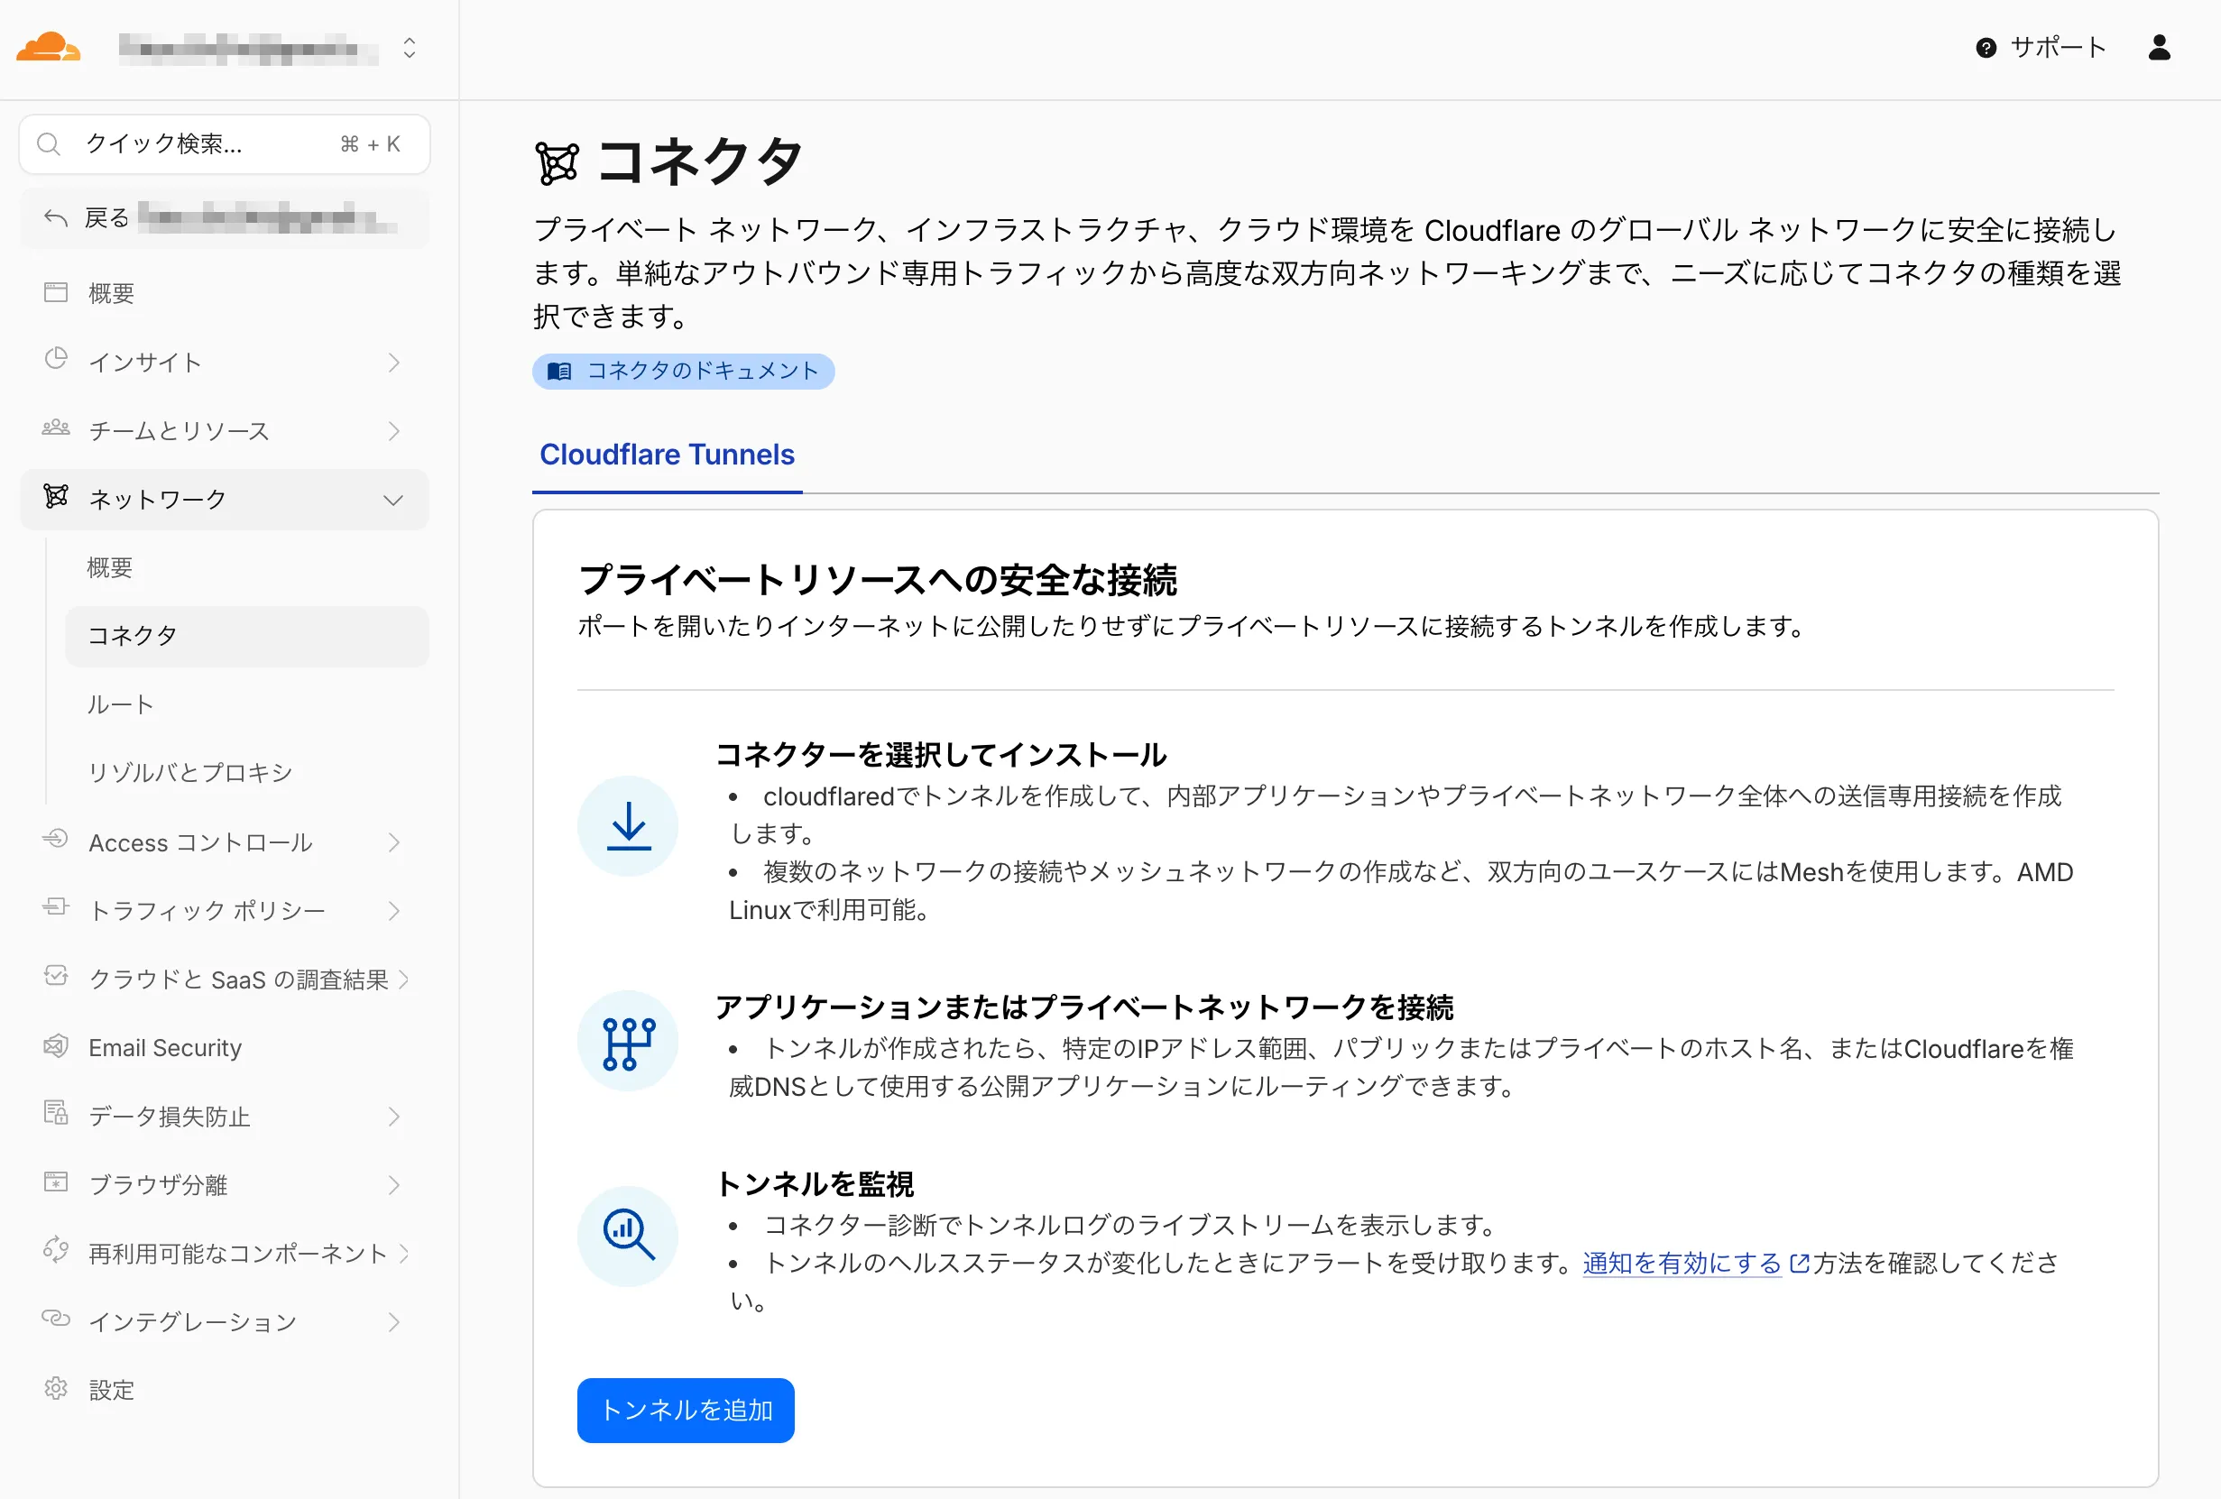
Task: Click heading コネクターを選択してインストール
Action: pyautogui.click(x=941, y=755)
